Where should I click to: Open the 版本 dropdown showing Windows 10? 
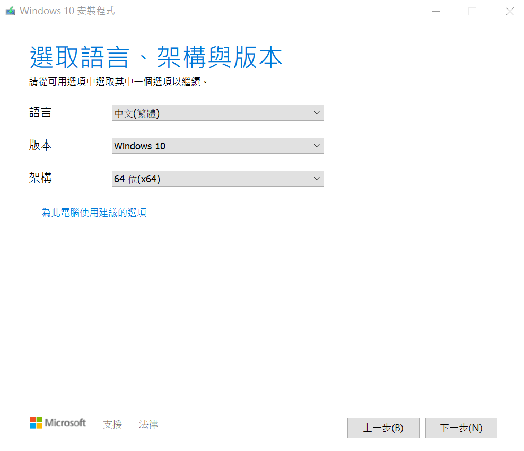[217, 146]
